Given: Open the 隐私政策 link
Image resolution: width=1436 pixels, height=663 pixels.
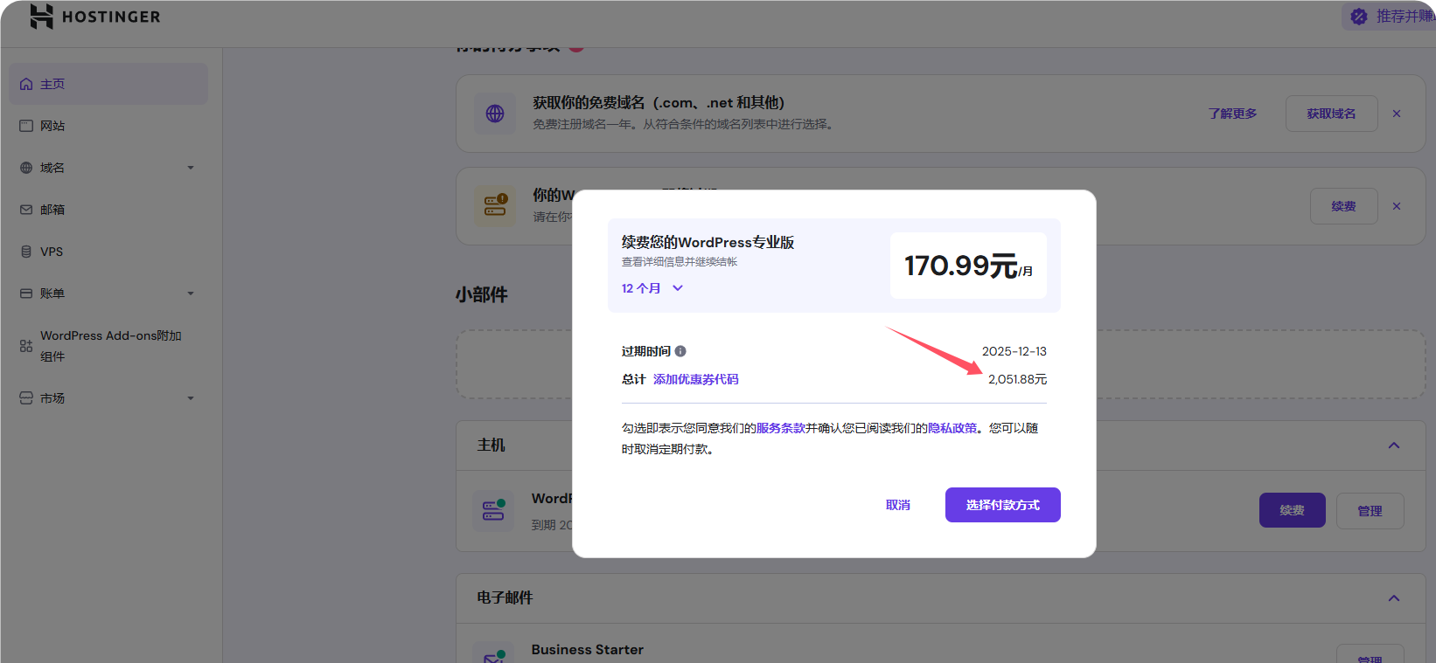Looking at the screenshot, I should [x=952, y=428].
